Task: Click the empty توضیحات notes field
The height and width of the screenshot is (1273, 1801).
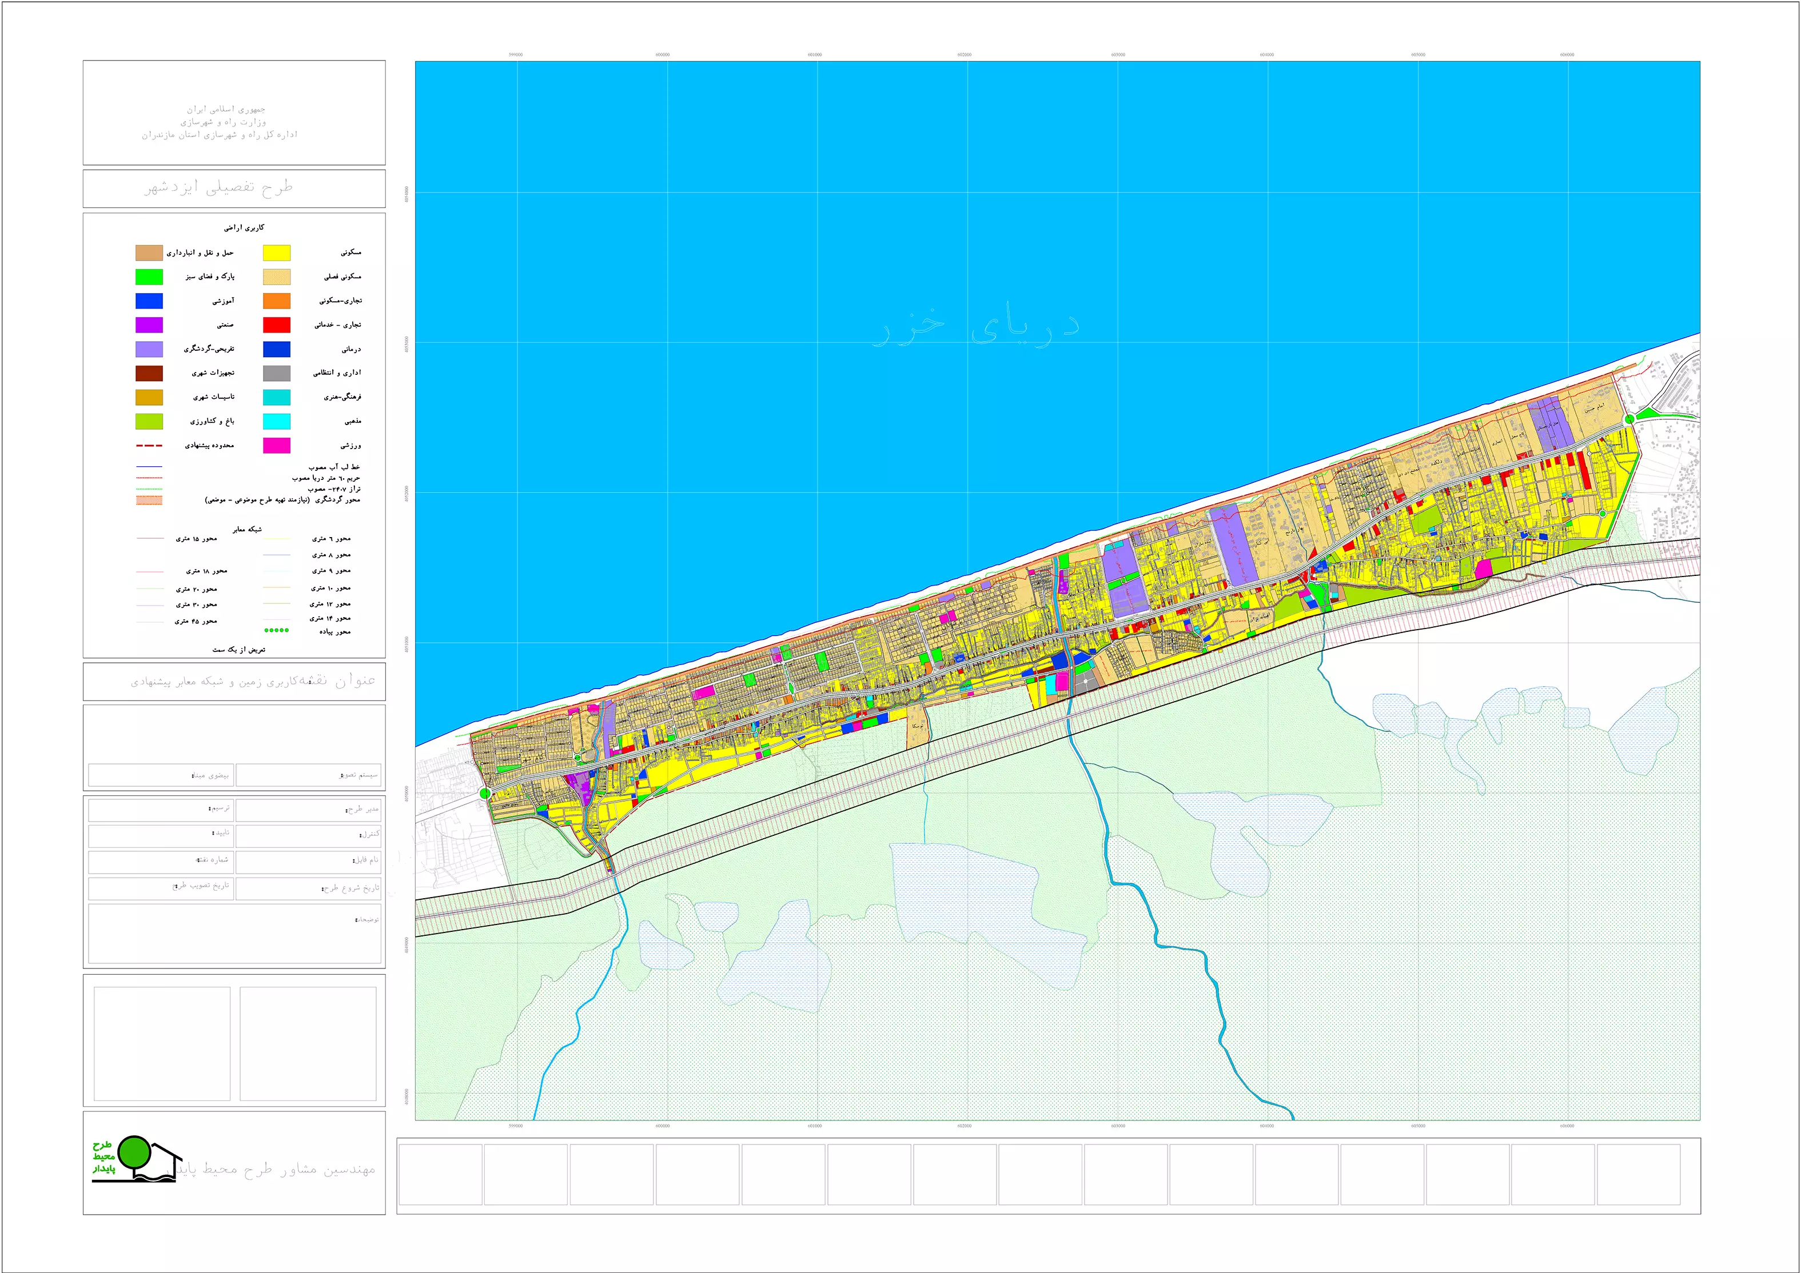Action: [x=234, y=934]
